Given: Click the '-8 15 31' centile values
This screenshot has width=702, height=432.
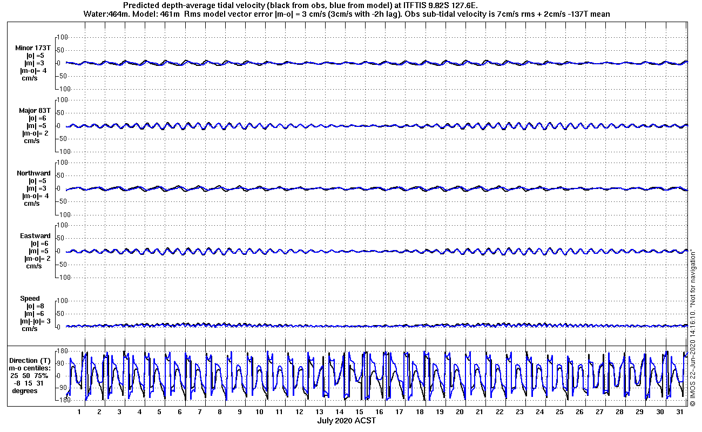Looking at the screenshot, I should 29,383.
